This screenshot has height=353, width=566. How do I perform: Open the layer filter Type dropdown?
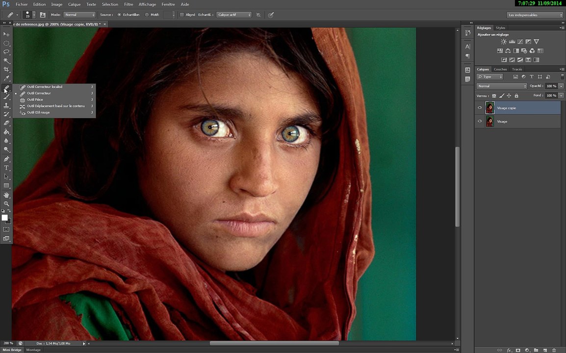pyautogui.click(x=490, y=76)
